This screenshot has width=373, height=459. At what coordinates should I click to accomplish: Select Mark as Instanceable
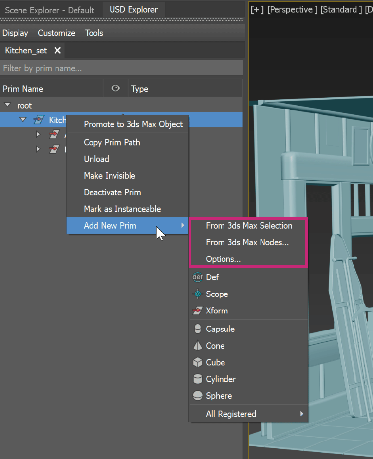(128, 209)
